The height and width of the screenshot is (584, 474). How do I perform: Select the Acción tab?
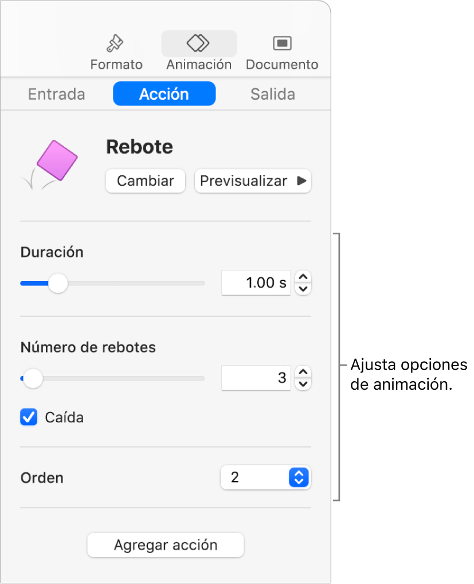[x=164, y=94]
